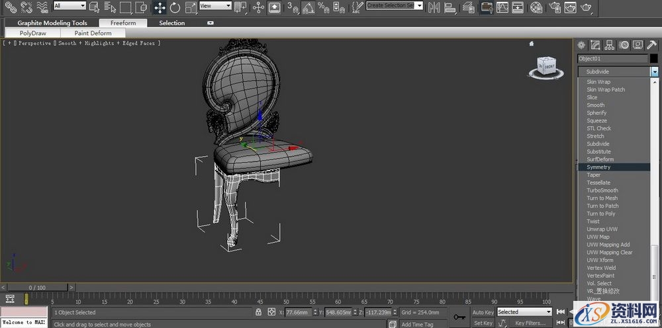Click the Set Key button
Viewport: 662px width, 328px height.
pyautogui.click(x=483, y=323)
